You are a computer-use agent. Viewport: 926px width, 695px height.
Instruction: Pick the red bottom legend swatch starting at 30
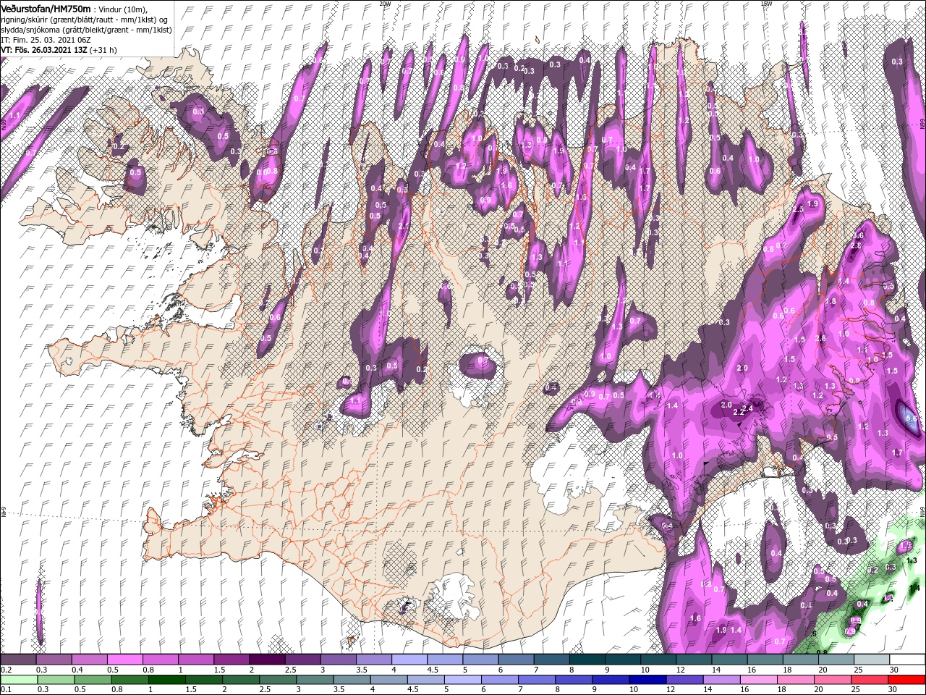tap(907, 679)
